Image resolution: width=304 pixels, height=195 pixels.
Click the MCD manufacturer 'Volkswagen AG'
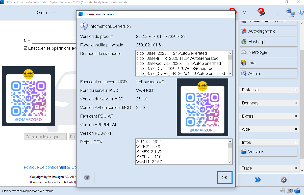pos(150,82)
